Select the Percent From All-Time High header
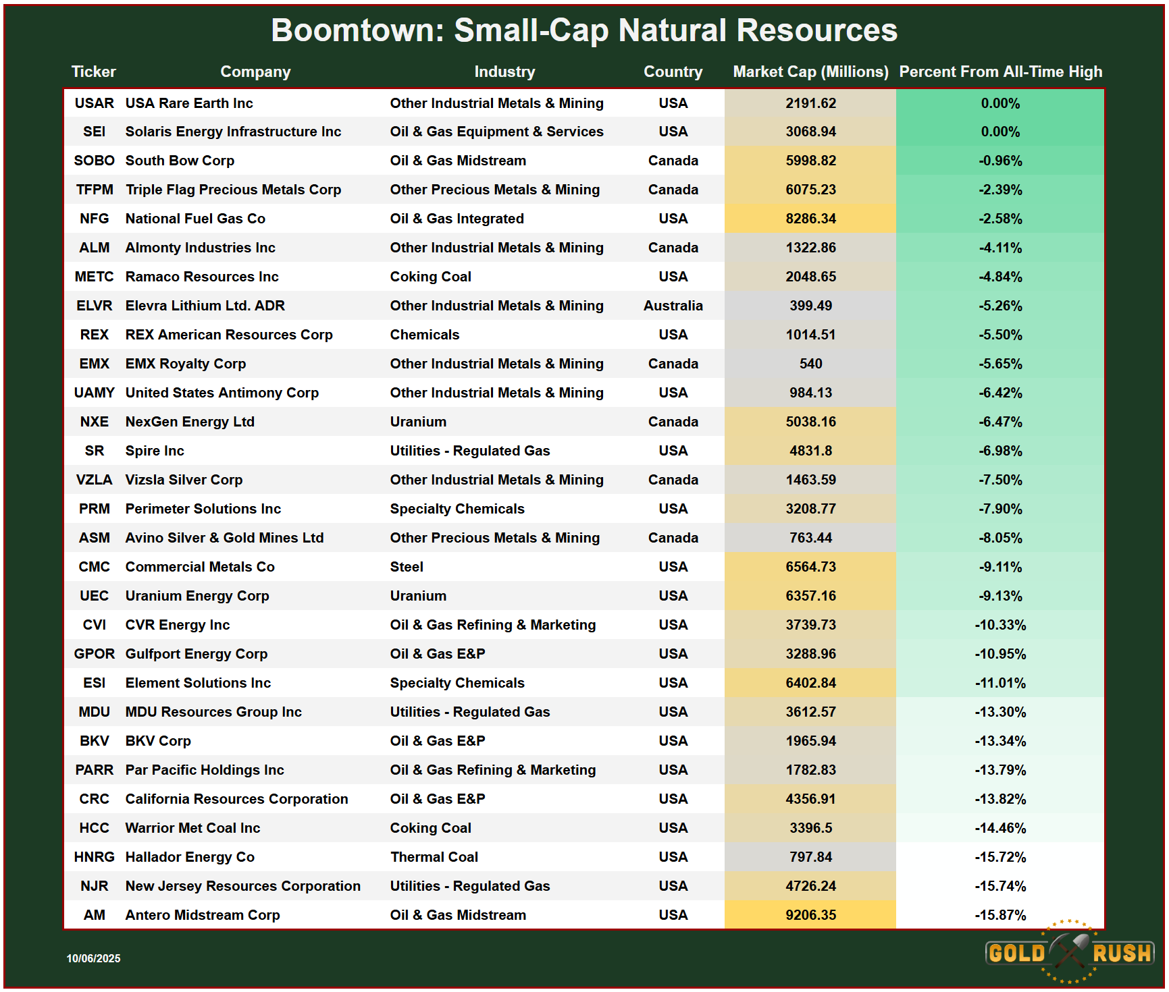Screen dimensions: 1169x992 tap(1000, 72)
